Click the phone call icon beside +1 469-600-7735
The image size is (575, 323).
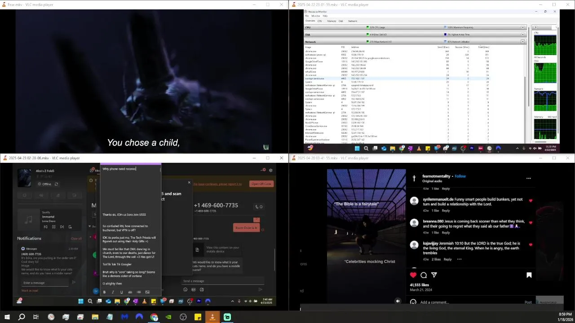257,207
